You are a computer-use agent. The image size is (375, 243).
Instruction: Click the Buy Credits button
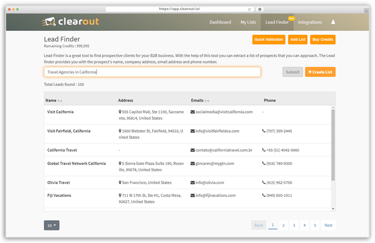tap(323, 40)
